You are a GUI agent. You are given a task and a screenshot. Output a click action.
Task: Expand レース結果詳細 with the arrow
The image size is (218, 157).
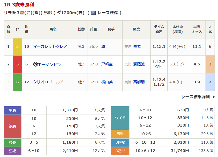(214, 97)
